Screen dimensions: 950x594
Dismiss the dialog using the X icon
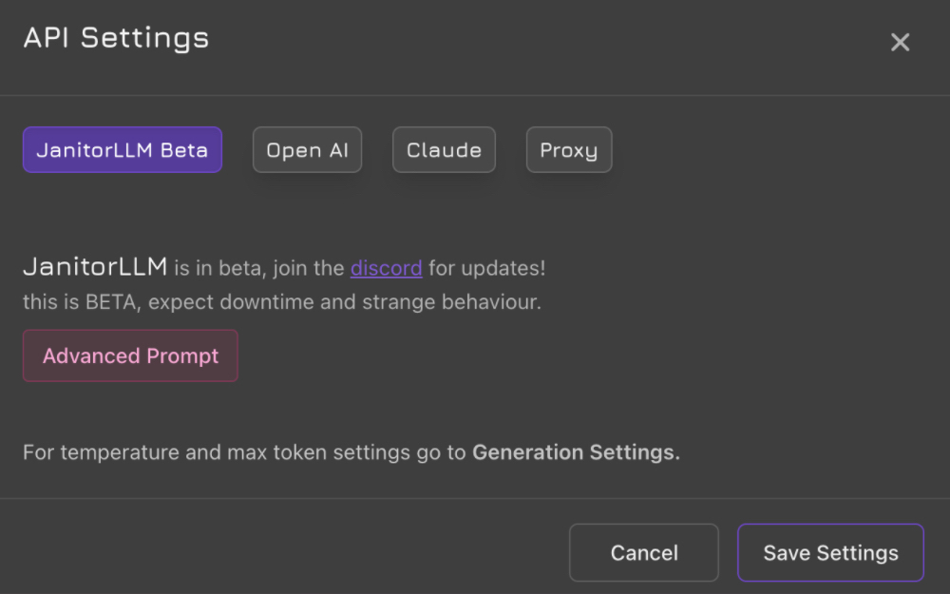click(900, 42)
